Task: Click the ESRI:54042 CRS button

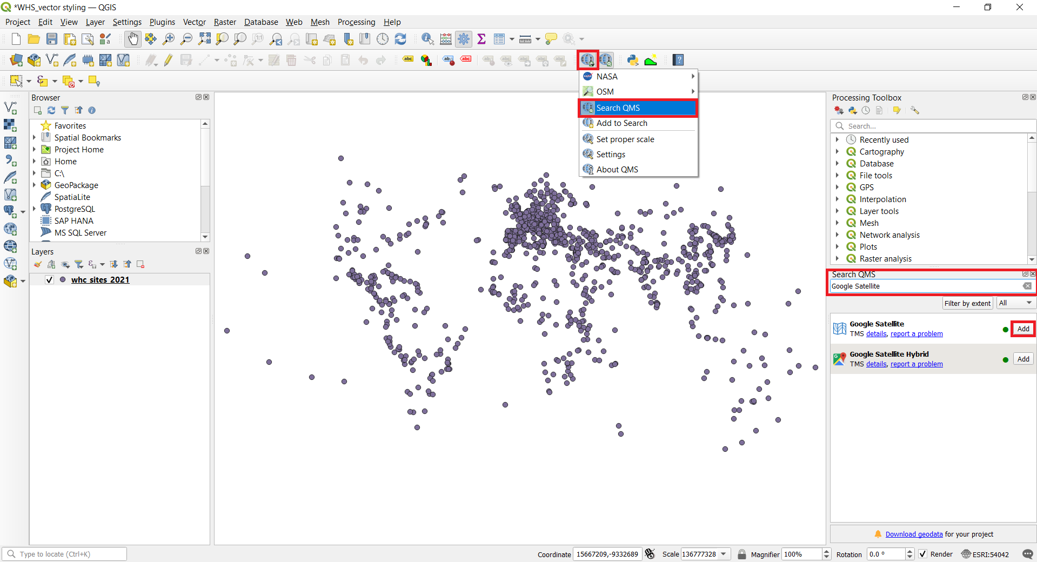Action: tap(985, 554)
